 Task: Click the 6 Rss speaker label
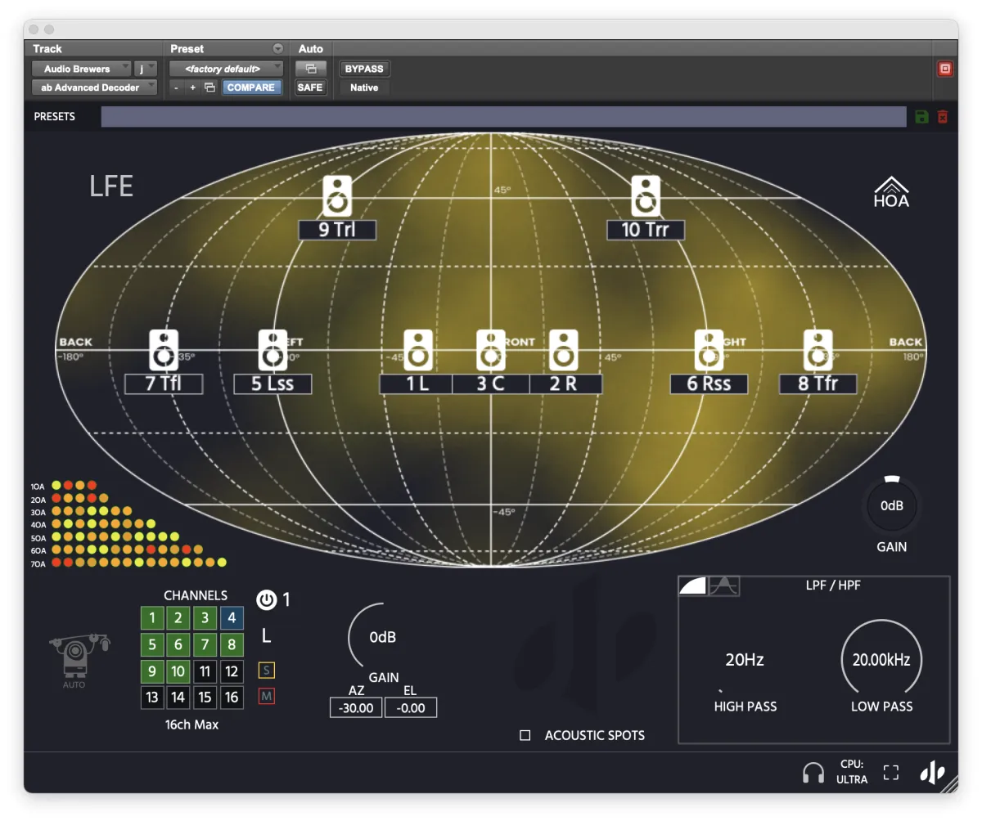point(709,384)
